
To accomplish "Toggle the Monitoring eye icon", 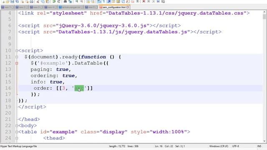I will pos(137,2).
